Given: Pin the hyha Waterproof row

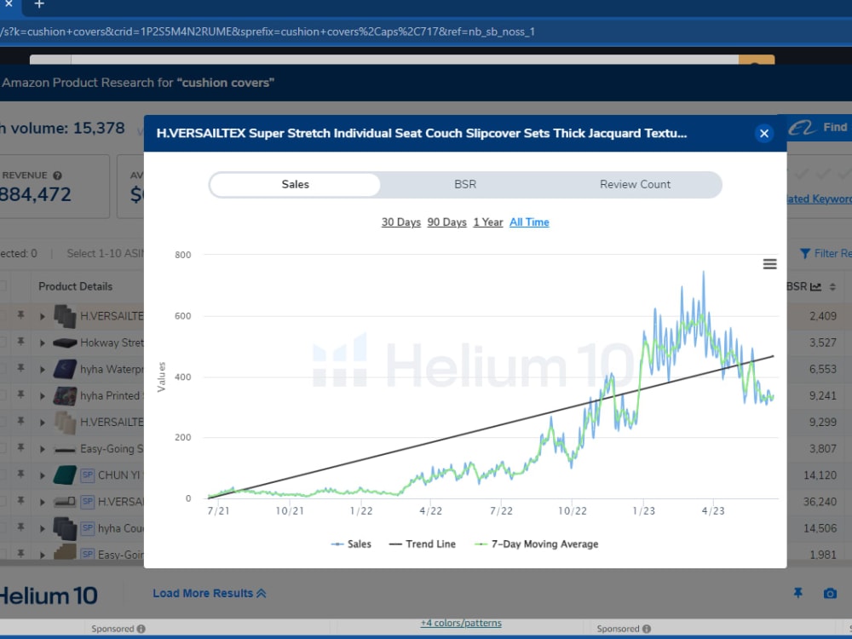Looking at the screenshot, I should pos(20,368).
